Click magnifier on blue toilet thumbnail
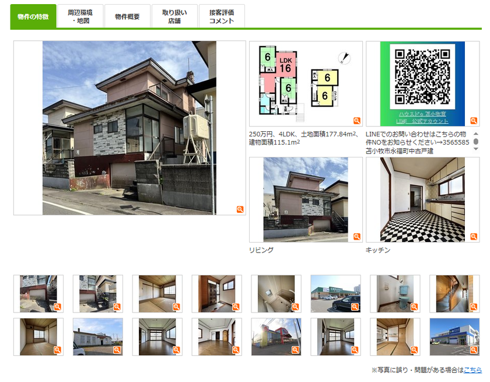This screenshot has height=382, width=490. [414, 307]
